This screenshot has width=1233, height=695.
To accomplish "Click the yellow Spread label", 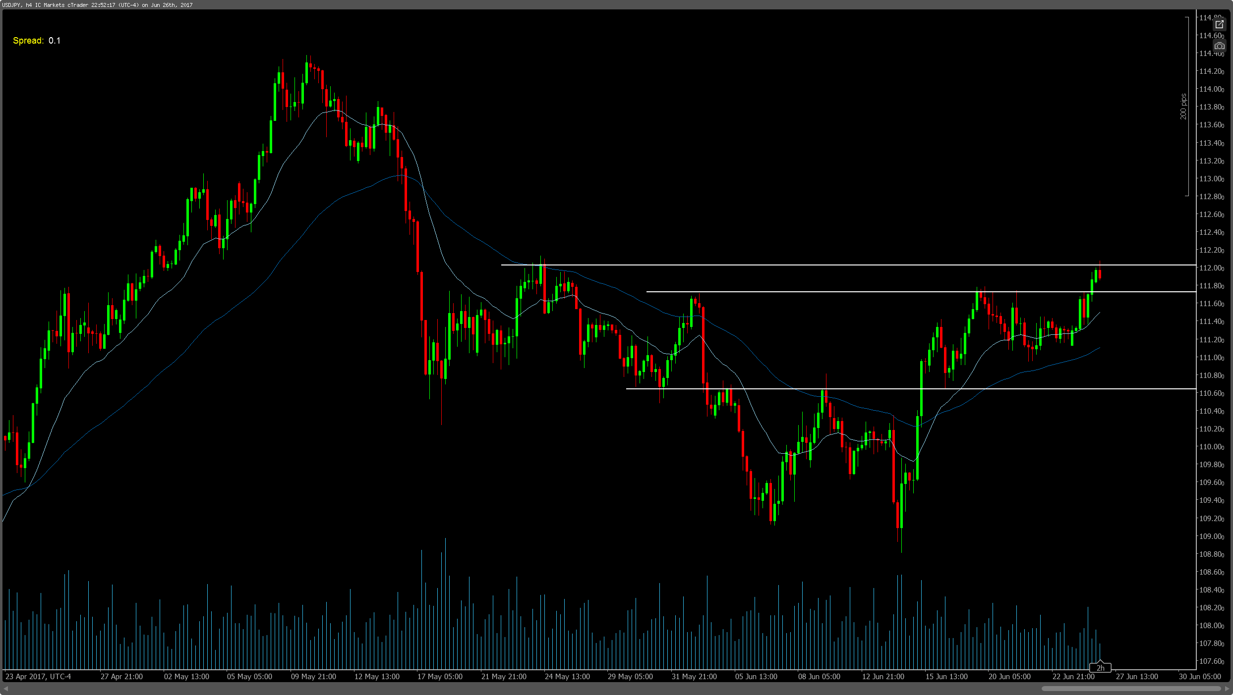I will [x=28, y=41].
